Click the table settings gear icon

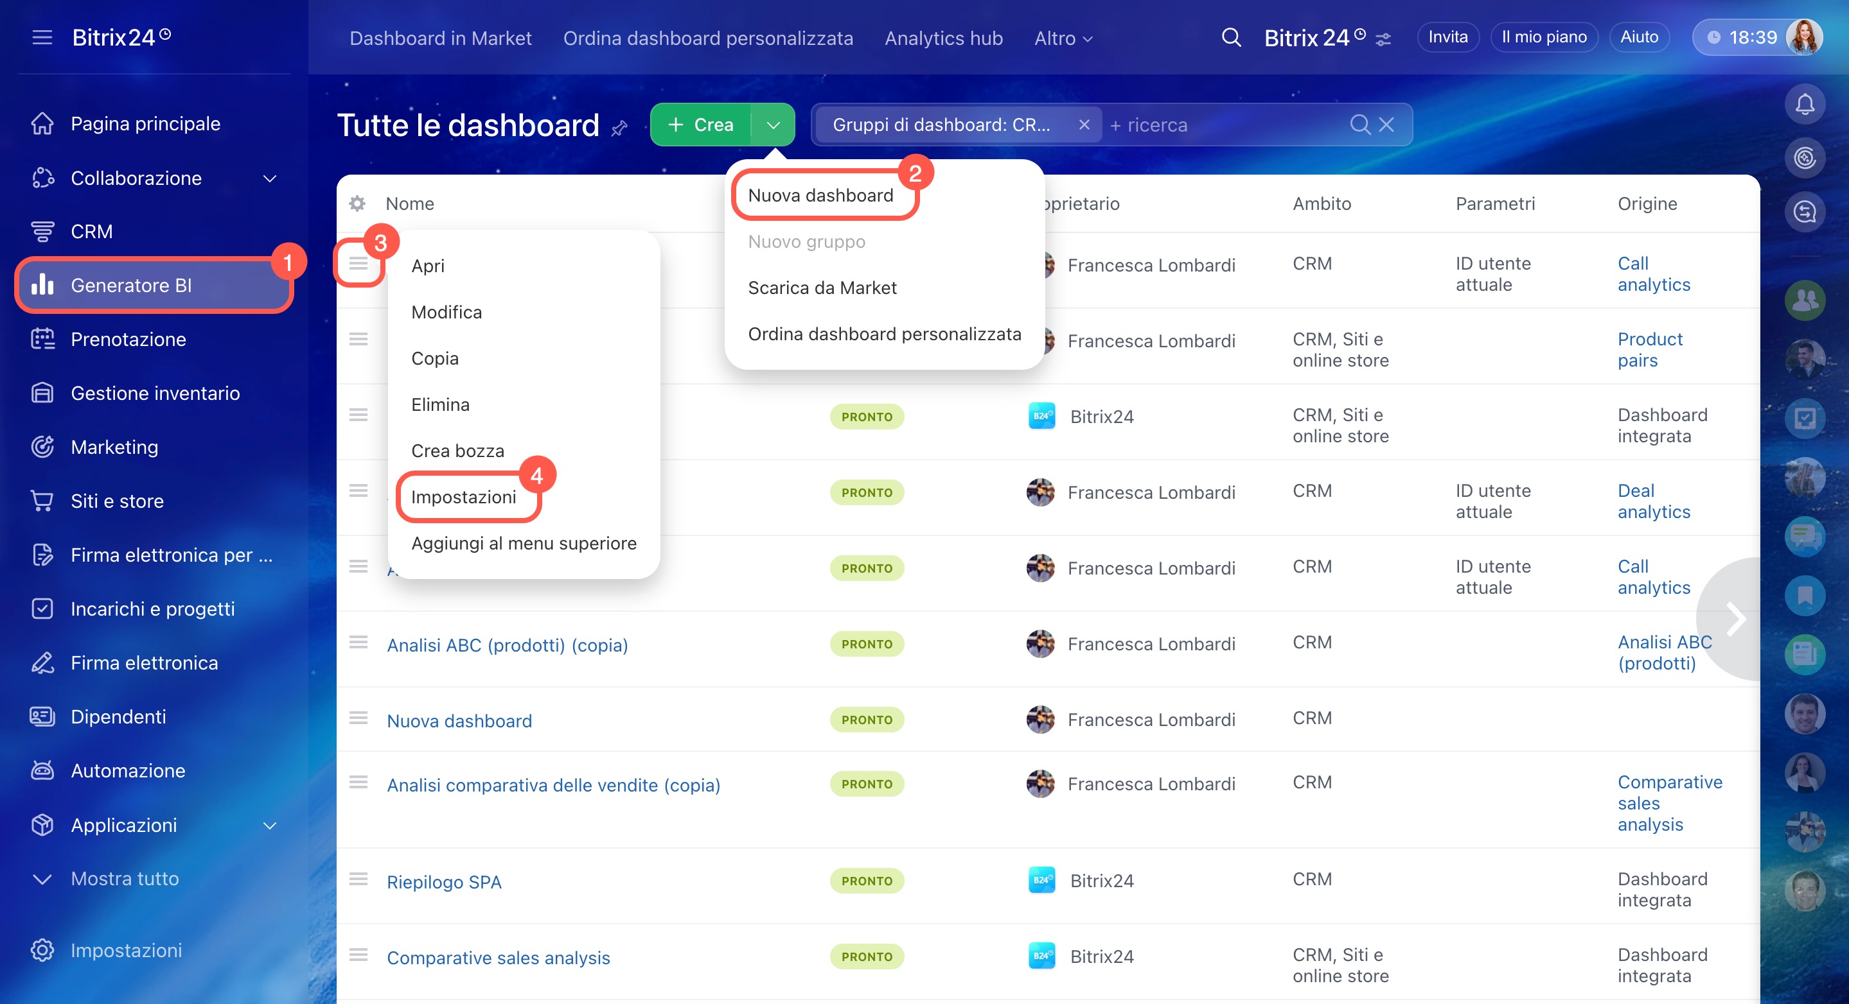pos(357,203)
